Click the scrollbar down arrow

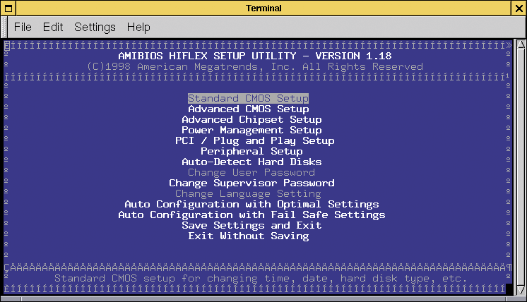click(521, 290)
